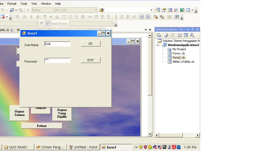Click the designer vertical scrollbar down arrow
The image size is (269, 157).
click(x=150, y=134)
